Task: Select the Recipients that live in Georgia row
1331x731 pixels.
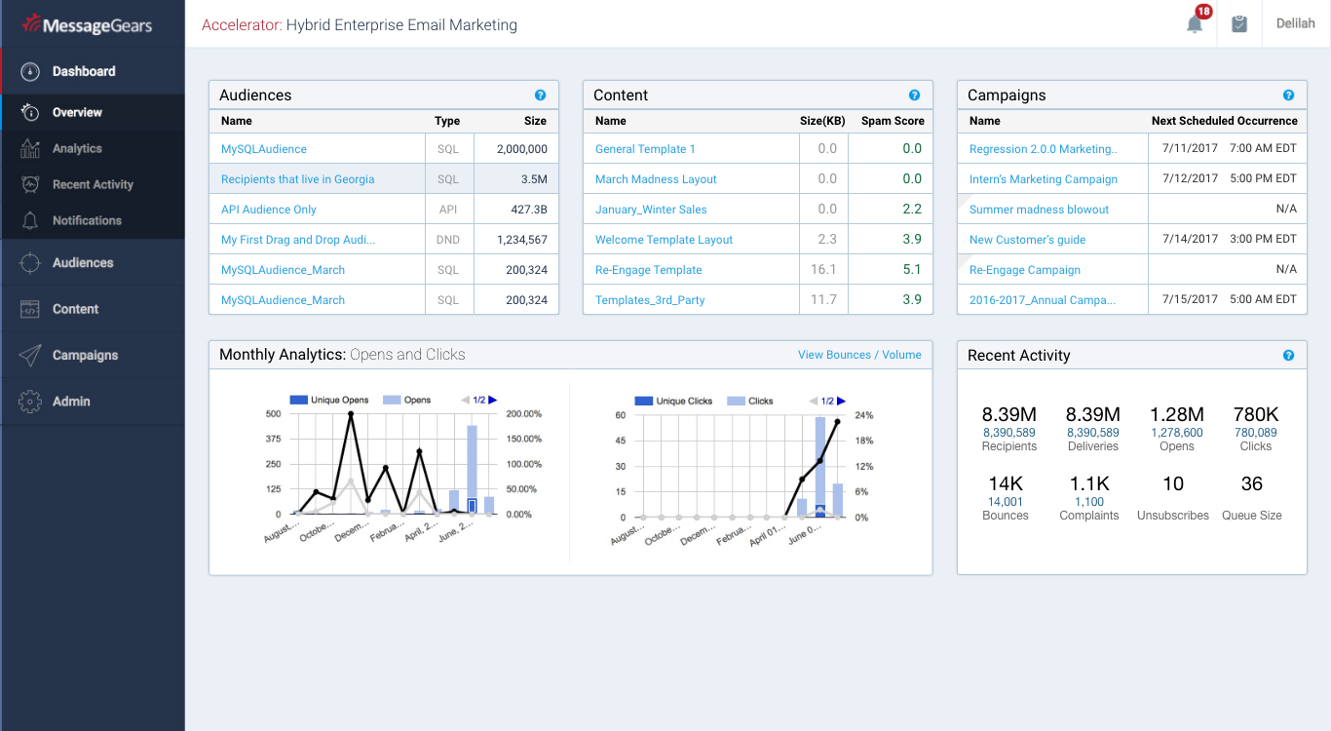Action: coord(297,179)
